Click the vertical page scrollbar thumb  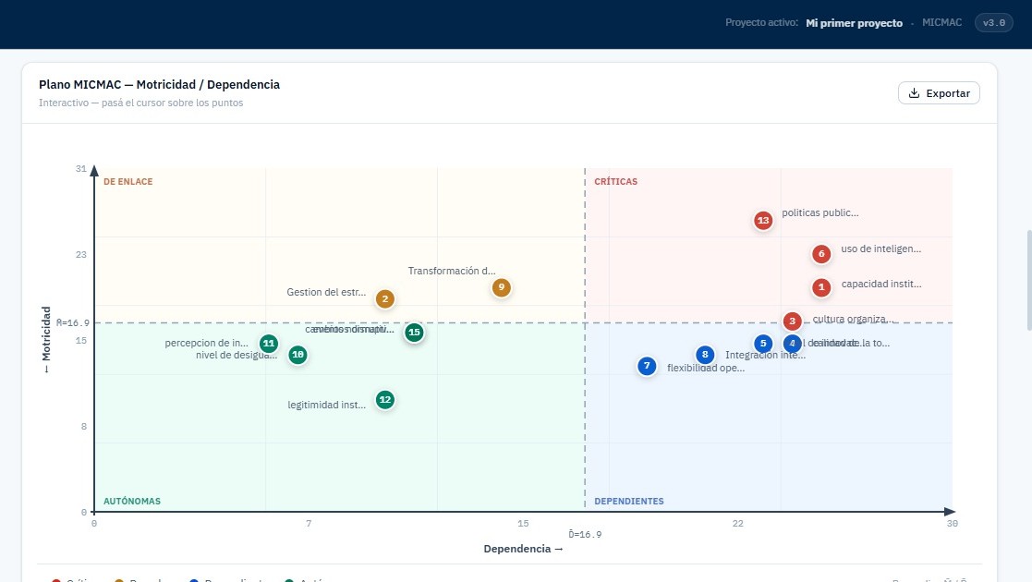tap(1026, 281)
